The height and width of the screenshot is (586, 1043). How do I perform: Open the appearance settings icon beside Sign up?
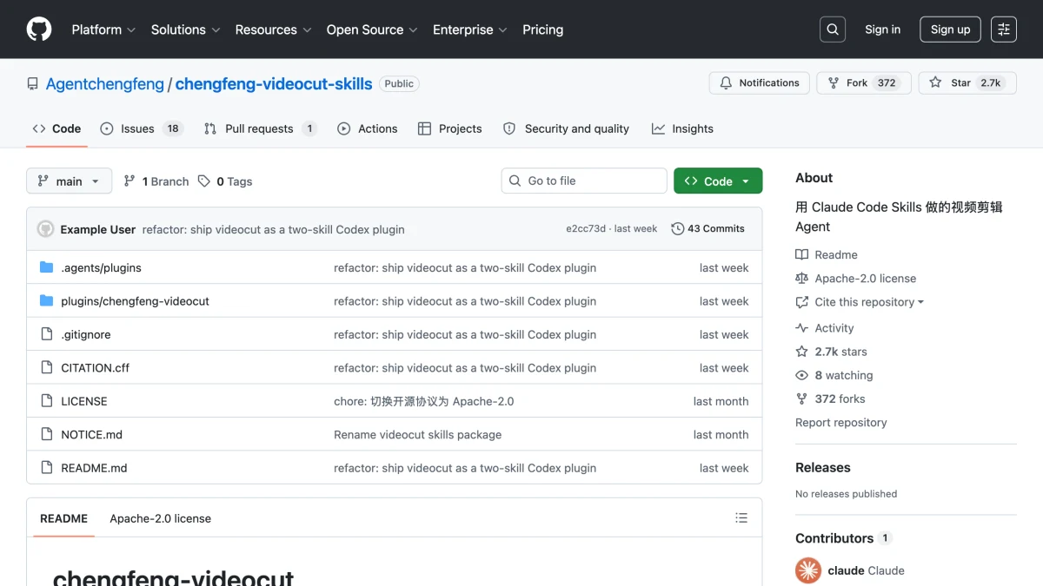pos(1004,30)
